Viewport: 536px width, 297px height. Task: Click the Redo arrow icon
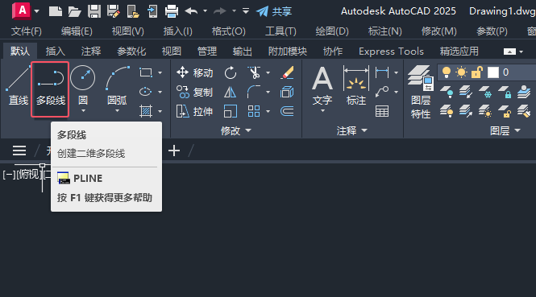[x=220, y=11]
